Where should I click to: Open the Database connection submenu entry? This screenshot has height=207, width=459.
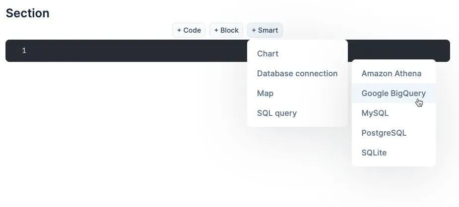pos(297,74)
